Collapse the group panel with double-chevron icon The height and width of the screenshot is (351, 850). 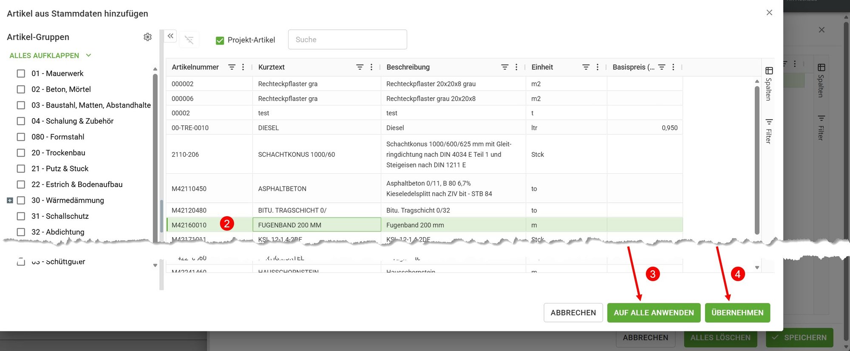coord(170,36)
